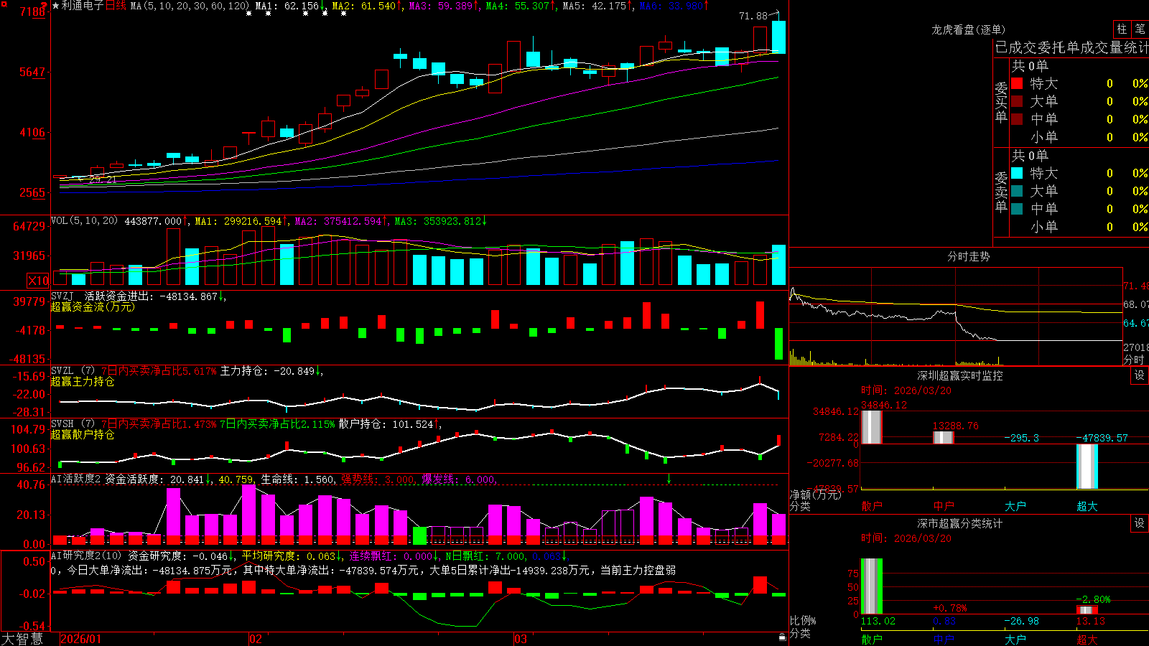1149x646 pixels.
Task: Open 设 settings for 深市超赢分类统计
Action: (1140, 523)
